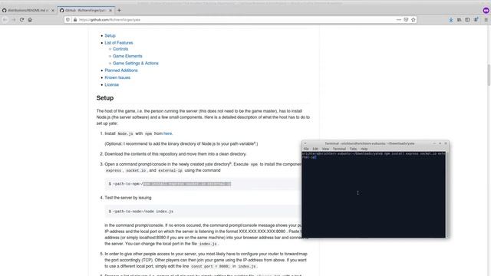This screenshot has width=491, height=276.
Task: Bookmark this page with the star icon
Action: click(x=414, y=20)
